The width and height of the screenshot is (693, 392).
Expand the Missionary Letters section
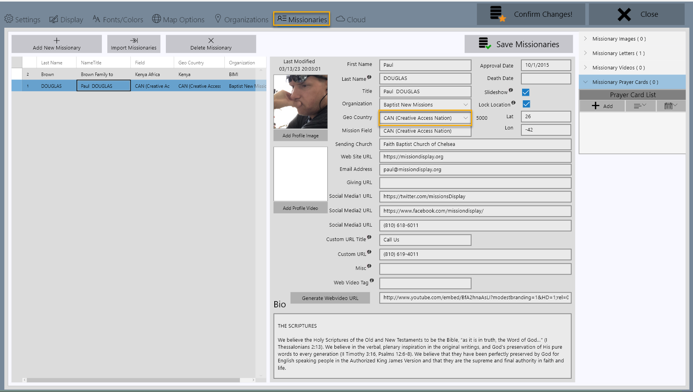[x=585, y=53]
